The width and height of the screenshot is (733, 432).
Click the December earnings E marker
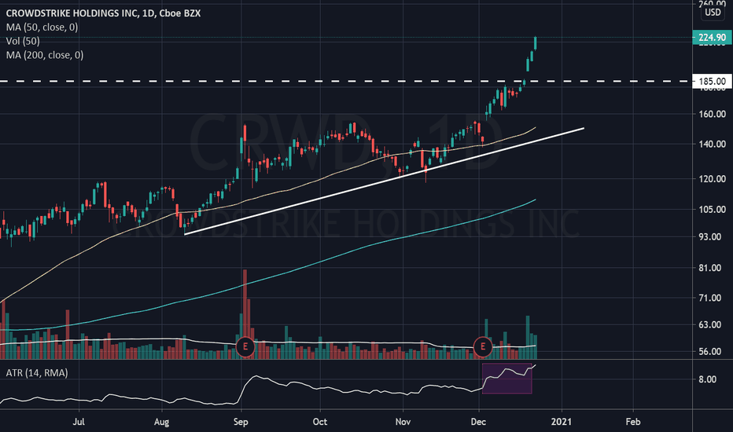coord(482,347)
